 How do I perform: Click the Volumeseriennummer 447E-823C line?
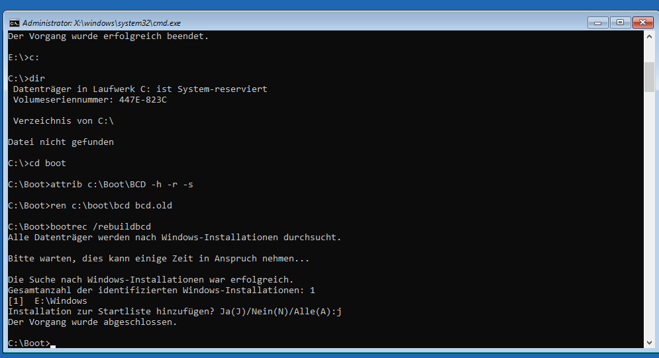click(x=90, y=99)
